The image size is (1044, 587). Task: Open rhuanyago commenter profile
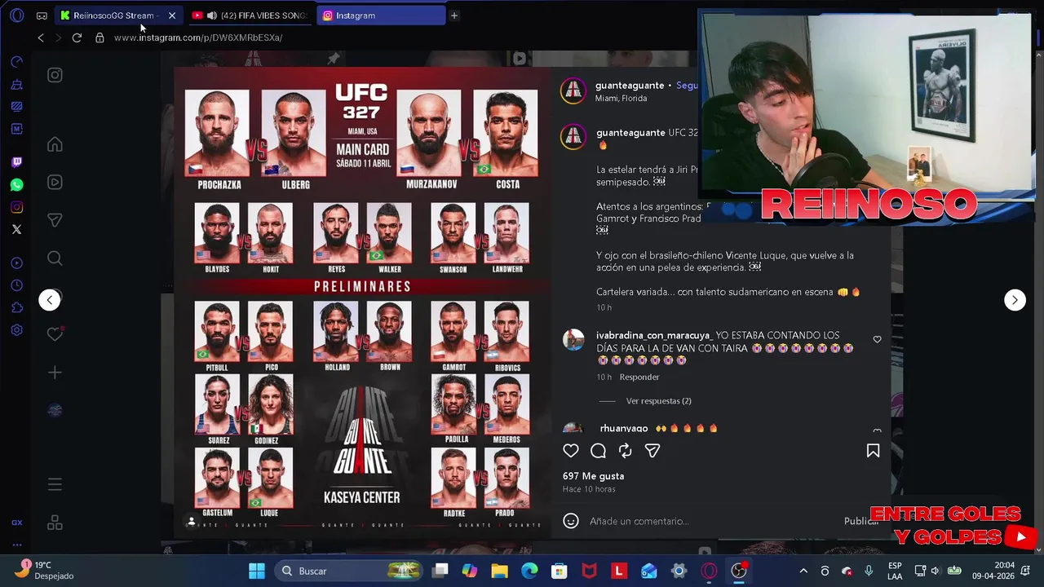coord(623,429)
